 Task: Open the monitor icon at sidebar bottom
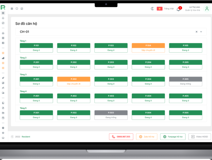pyautogui.click(x=3, y=138)
